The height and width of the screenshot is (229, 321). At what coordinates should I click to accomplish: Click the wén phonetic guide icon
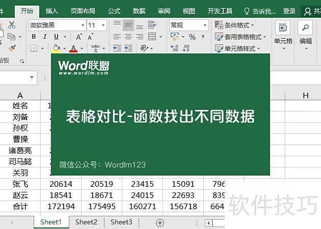tap(96, 48)
